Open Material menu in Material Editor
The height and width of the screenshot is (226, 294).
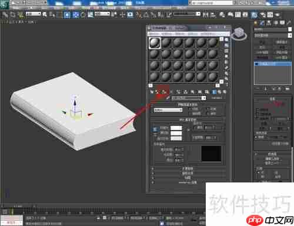pos(167,34)
